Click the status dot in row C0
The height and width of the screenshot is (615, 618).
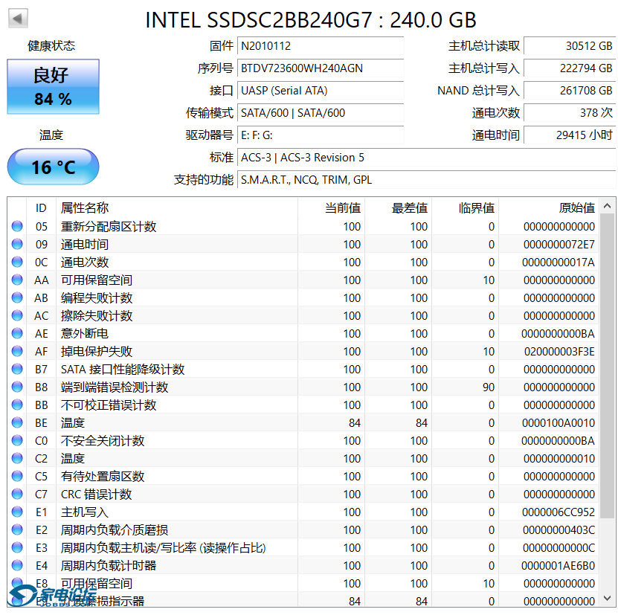(17, 440)
